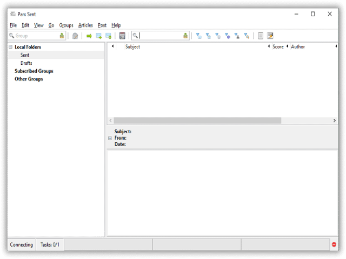This screenshot has width=346, height=259.
Task: Click the arrow left of Subject column
Action: coord(113,46)
